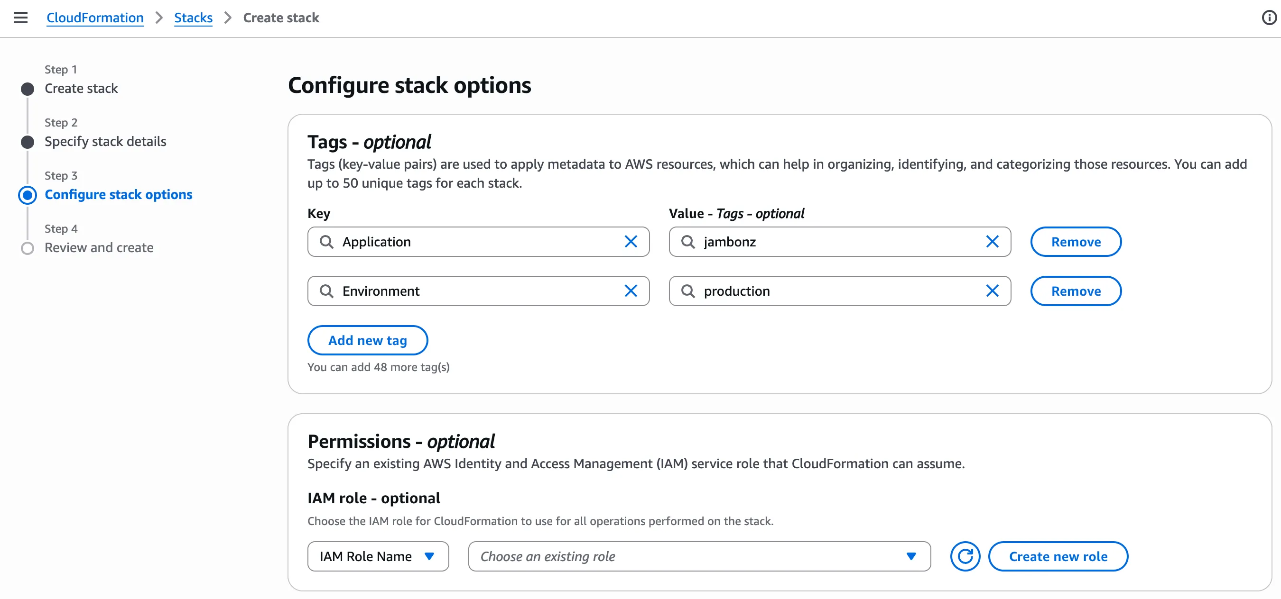Viewport: 1281px width, 599px height.
Task: Click search icon in Application key field
Action: pos(326,242)
